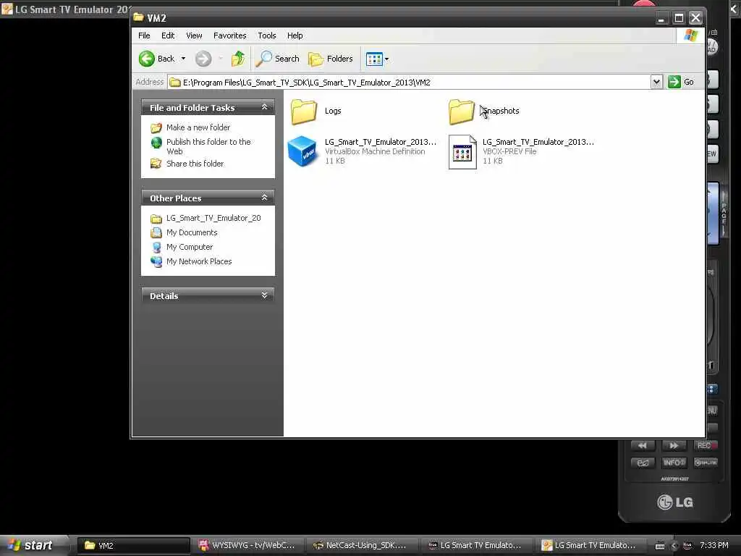Open My Network Places link
Viewport: 741px width, 556px height.
tap(199, 261)
